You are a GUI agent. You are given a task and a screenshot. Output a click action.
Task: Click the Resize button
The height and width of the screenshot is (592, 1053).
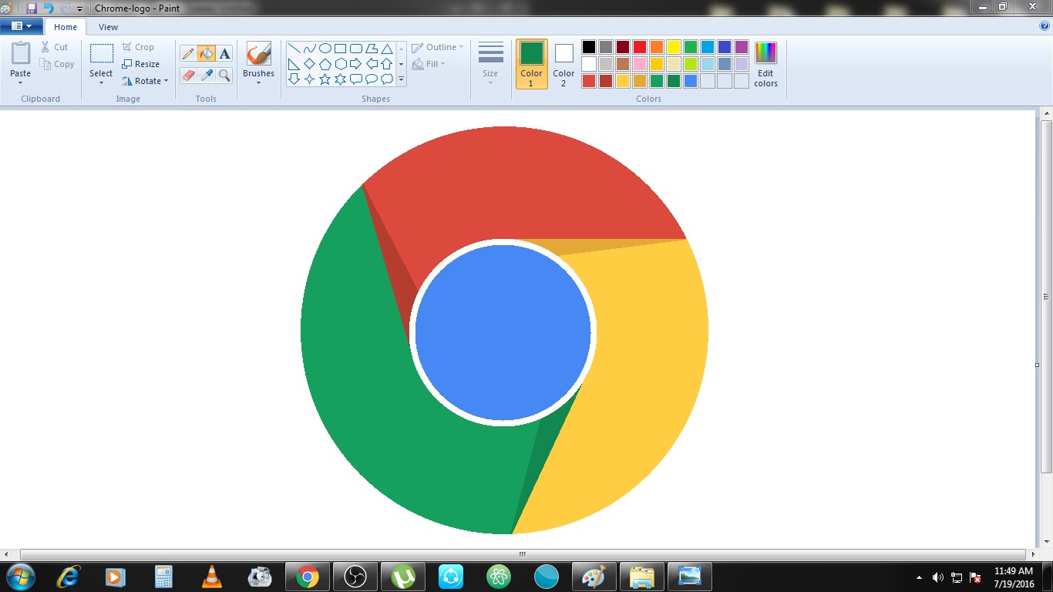(x=141, y=64)
